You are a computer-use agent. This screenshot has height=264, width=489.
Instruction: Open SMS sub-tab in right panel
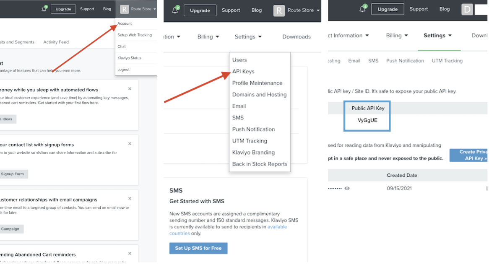373,61
